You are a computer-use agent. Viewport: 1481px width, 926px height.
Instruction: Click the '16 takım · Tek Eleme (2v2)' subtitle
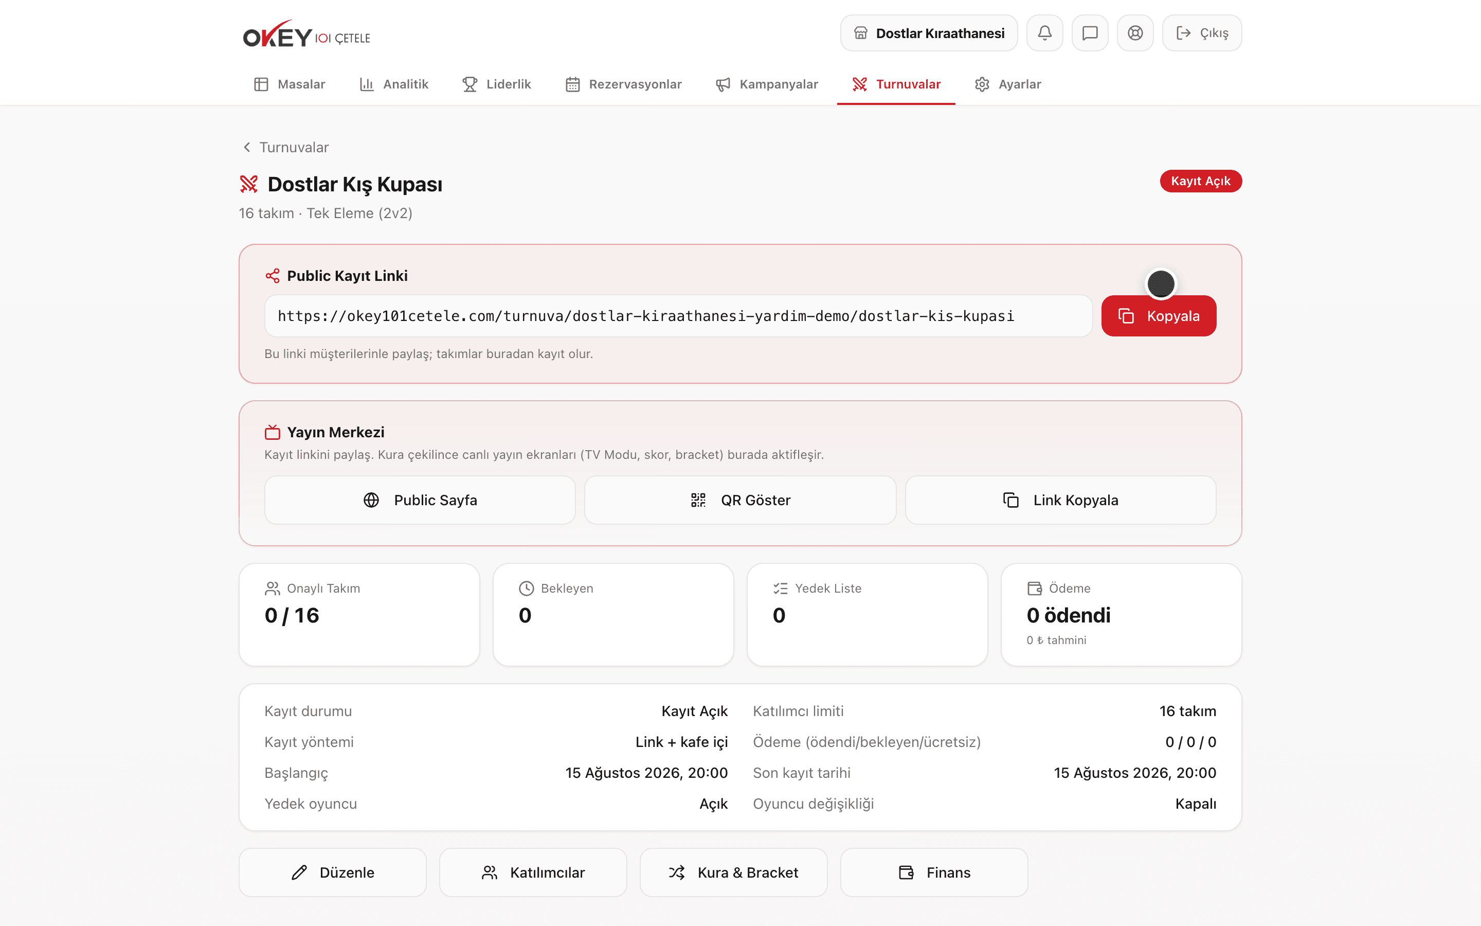(x=326, y=213)
